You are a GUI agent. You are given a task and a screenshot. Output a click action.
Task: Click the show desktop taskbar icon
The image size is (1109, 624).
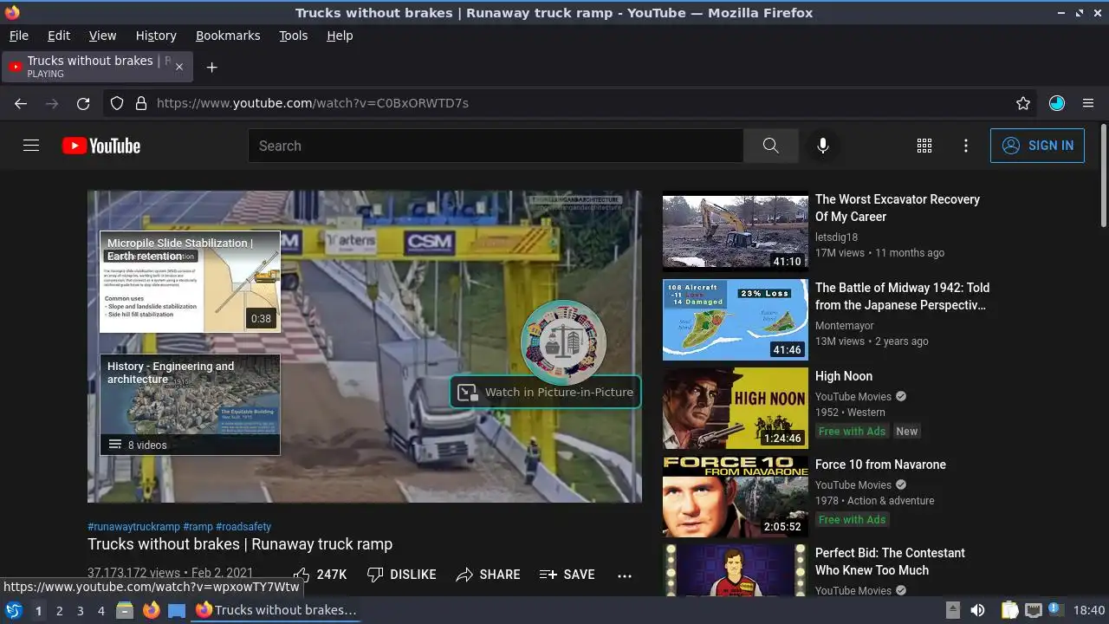pos(177,610)
